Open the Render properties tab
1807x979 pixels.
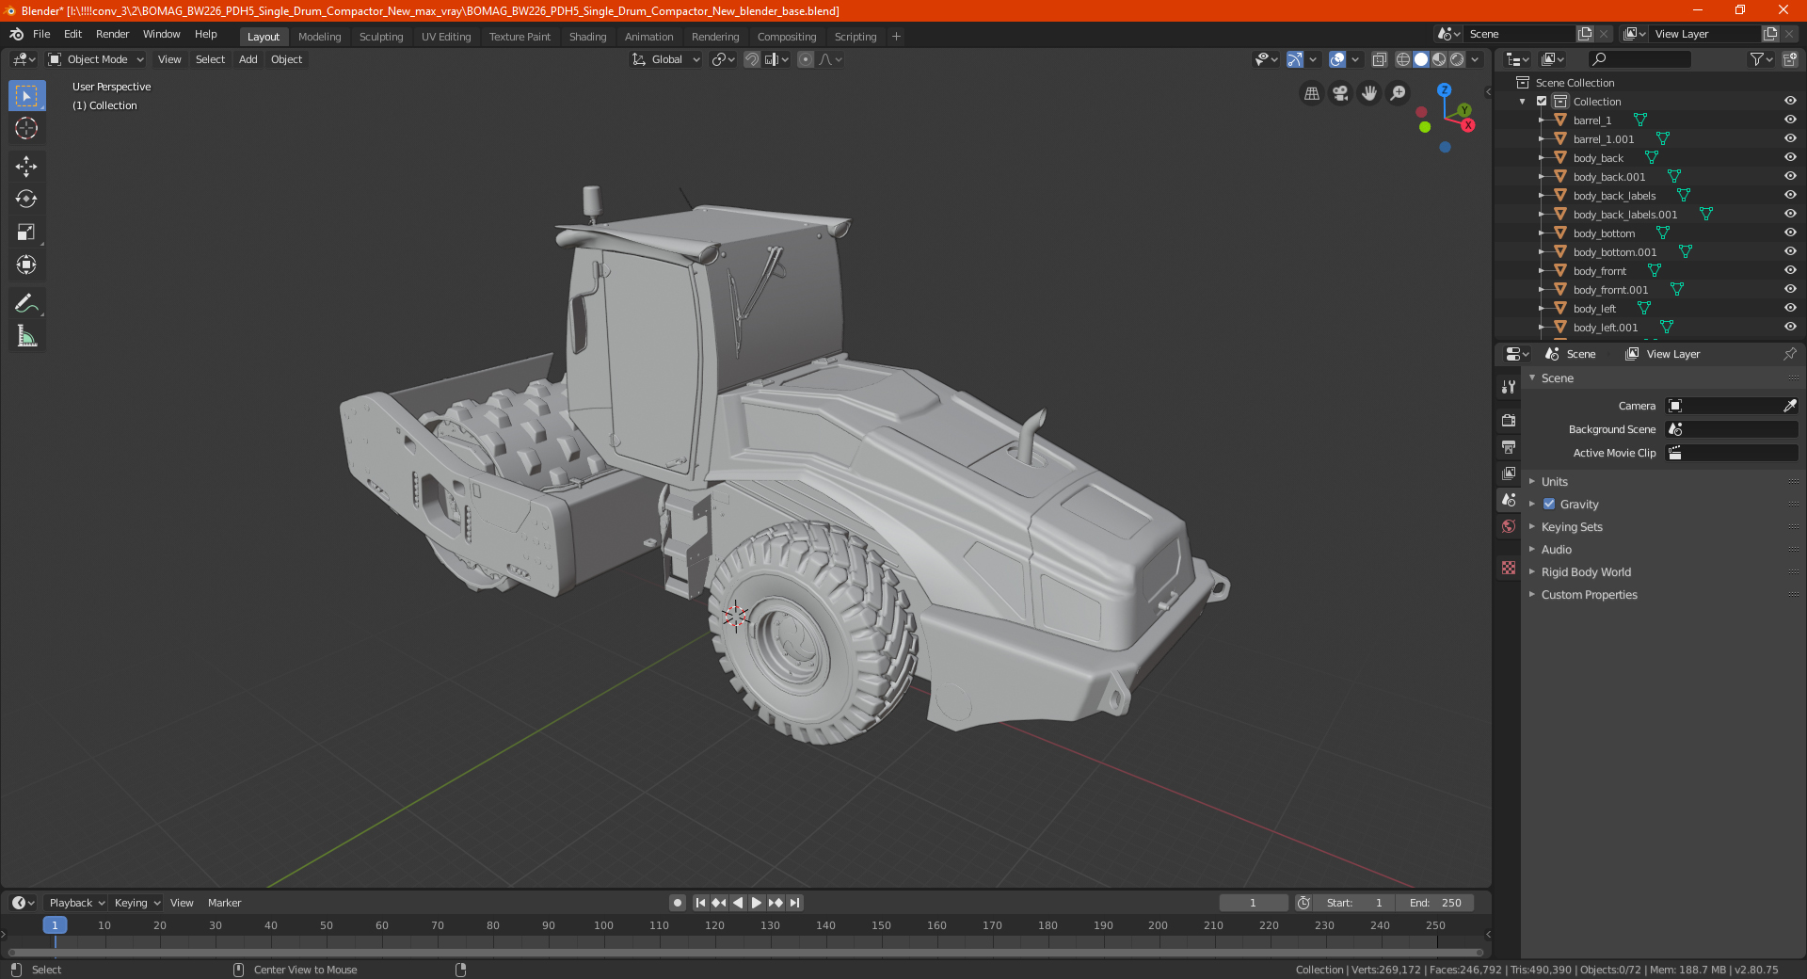click(1509, 420)
